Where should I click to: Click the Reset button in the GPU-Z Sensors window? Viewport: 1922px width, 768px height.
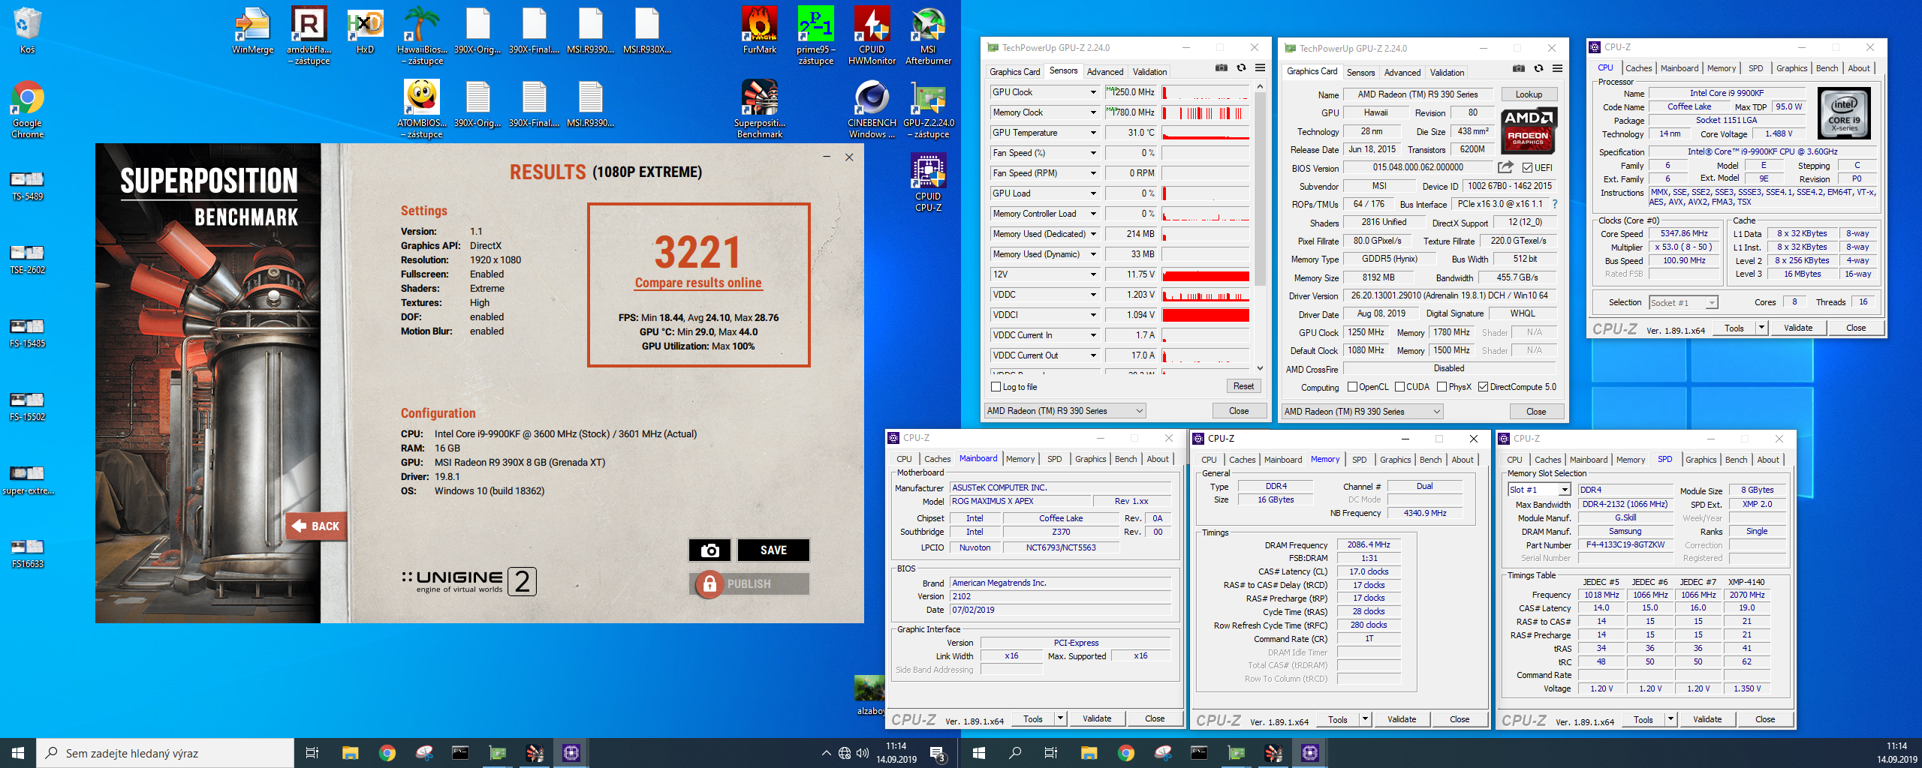pos(1243,386)
